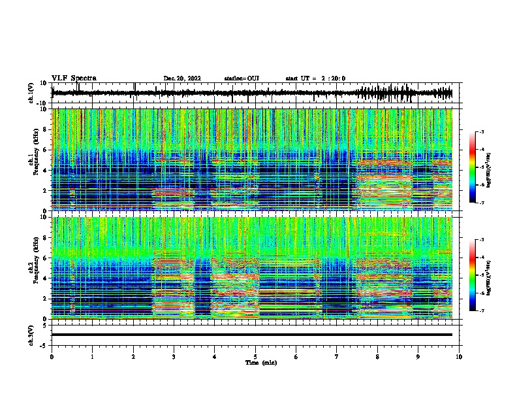Screen dimensions: 517x400
Task: Click tick label "10" on the time axis
Action: [x=459, y=357]
